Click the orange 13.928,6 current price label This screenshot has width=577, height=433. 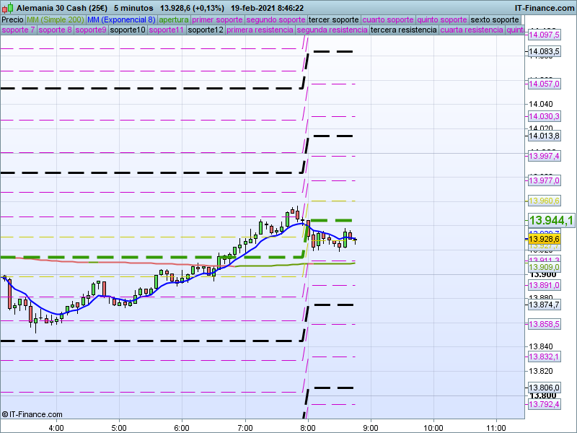[x=544, y=239]
